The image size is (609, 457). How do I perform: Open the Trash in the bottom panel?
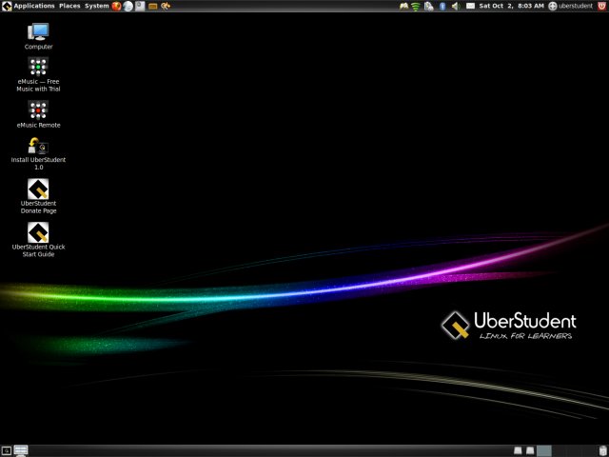pos(602,450)
